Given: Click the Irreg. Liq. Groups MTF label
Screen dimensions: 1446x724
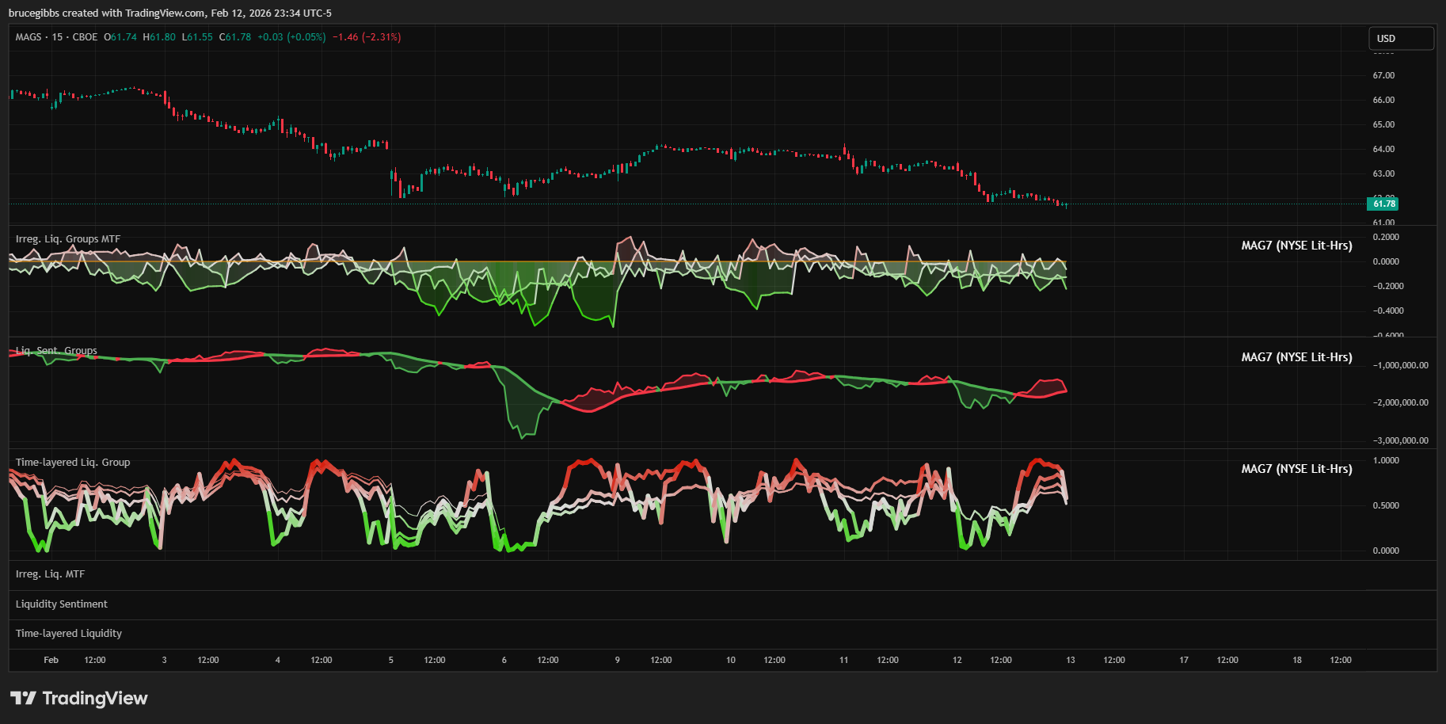Looking at the screenshot, I should click(68, 238).
